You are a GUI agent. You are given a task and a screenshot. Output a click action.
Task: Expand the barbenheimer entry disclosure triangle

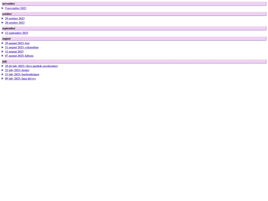pyautogui.click(x=2, y=74)
